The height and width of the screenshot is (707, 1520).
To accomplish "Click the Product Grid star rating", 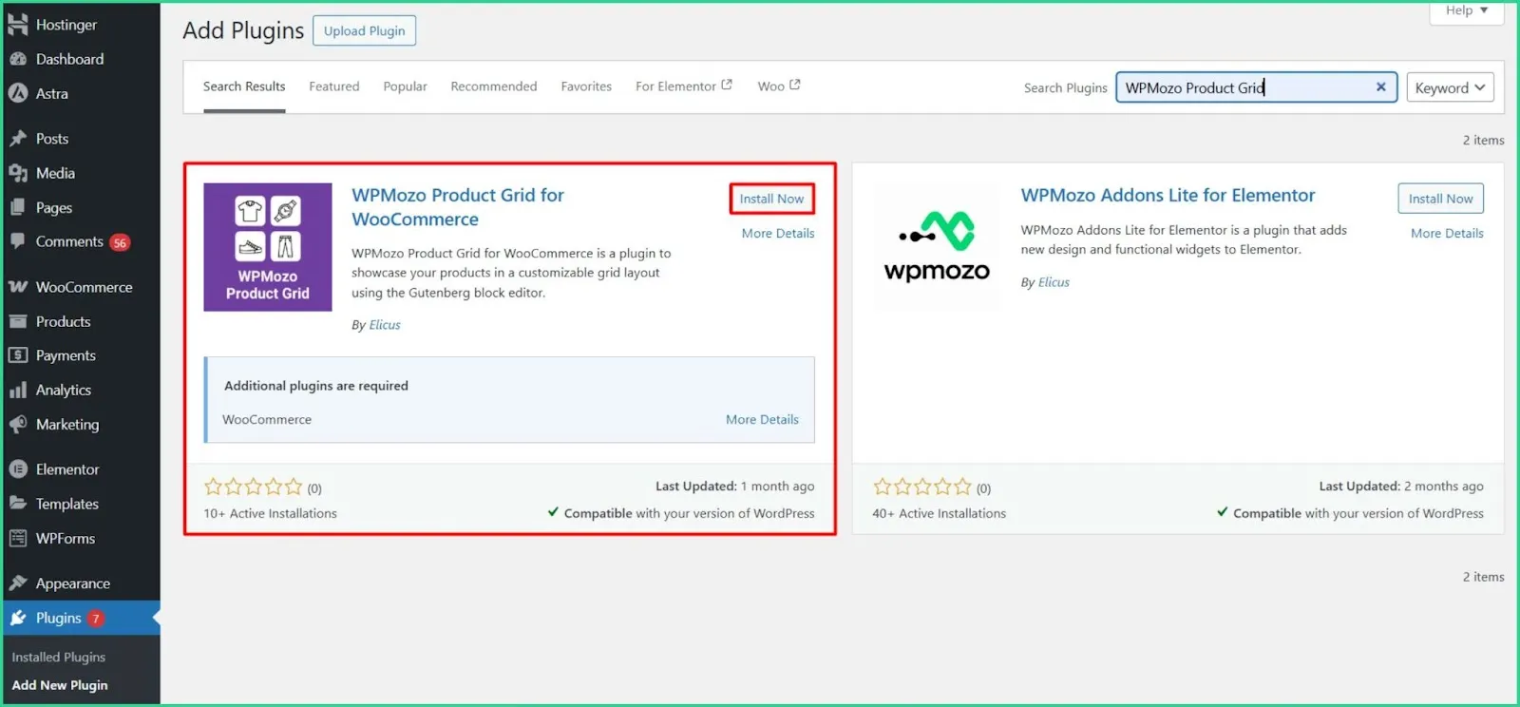I will pyautogui.click(x=254, y=487).
